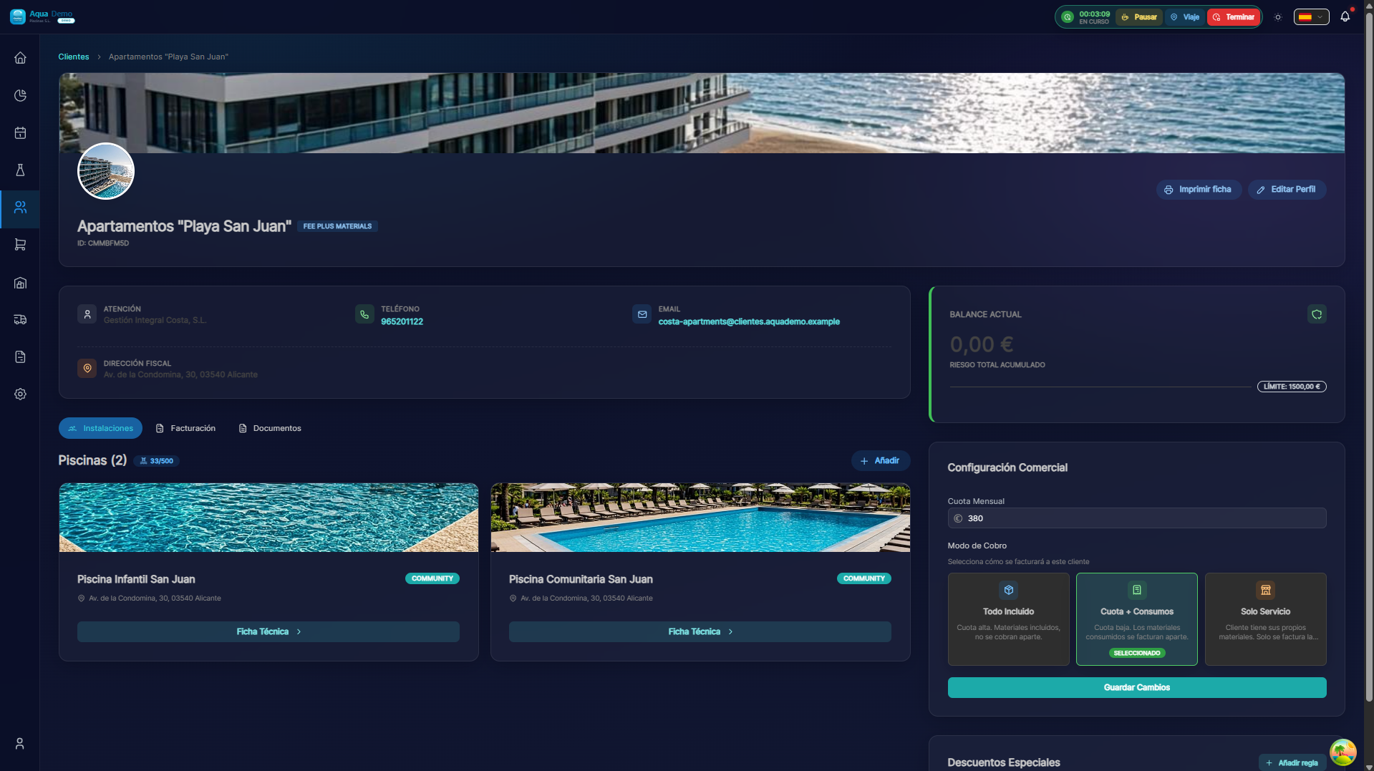
Task: Open the palm tree floating assistant icon
Action: pyautogui.click(x=1342, y=752)
